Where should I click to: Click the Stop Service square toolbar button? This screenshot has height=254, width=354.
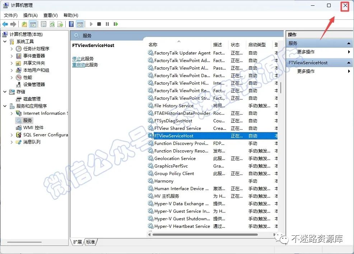(99, 24)
